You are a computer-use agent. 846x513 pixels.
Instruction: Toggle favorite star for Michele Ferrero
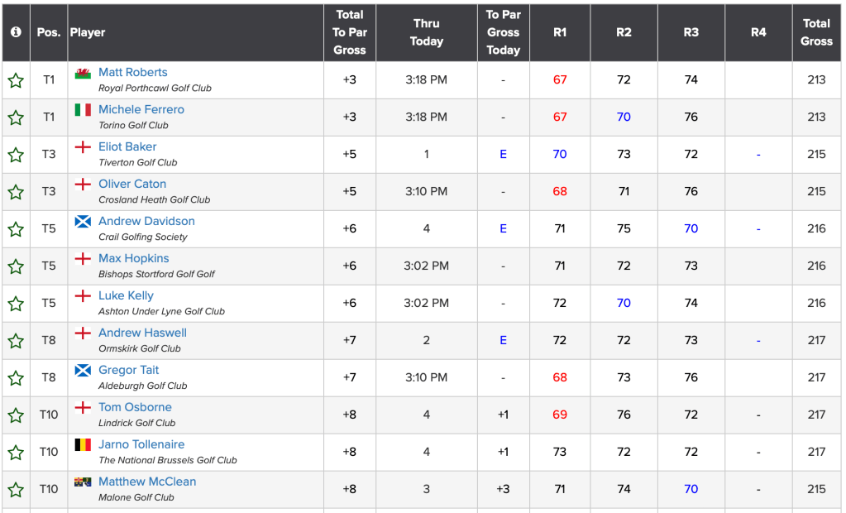pyautogui.click(x=16, y=117)
